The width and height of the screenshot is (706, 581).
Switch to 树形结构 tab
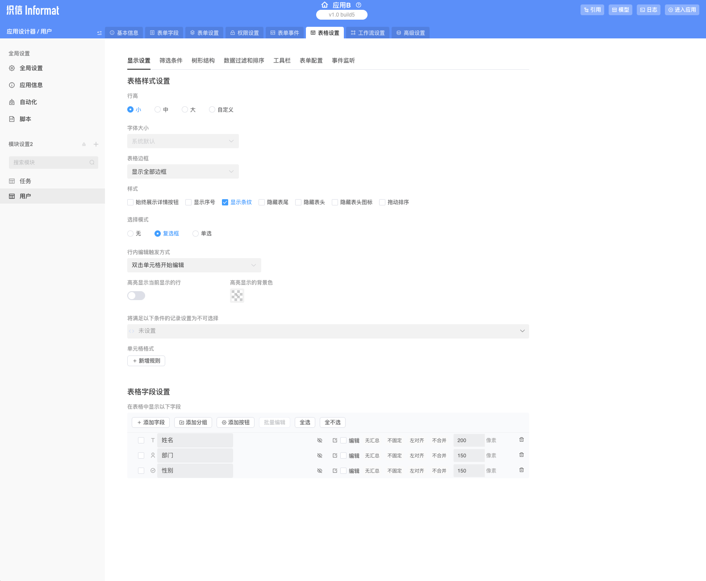[203, 61]
